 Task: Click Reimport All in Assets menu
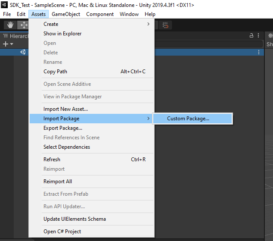tap(58, 182)
